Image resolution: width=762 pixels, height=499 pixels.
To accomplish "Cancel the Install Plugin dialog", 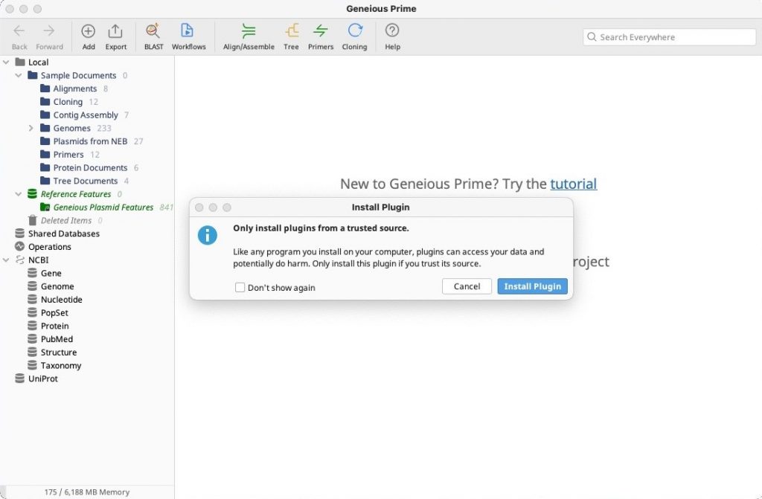I will [x=467, y=286].
